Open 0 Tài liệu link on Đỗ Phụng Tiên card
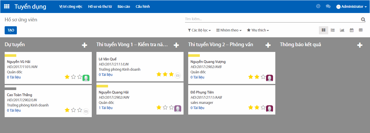The height and width of the screenshot is (133, 370). coord(197,108)
